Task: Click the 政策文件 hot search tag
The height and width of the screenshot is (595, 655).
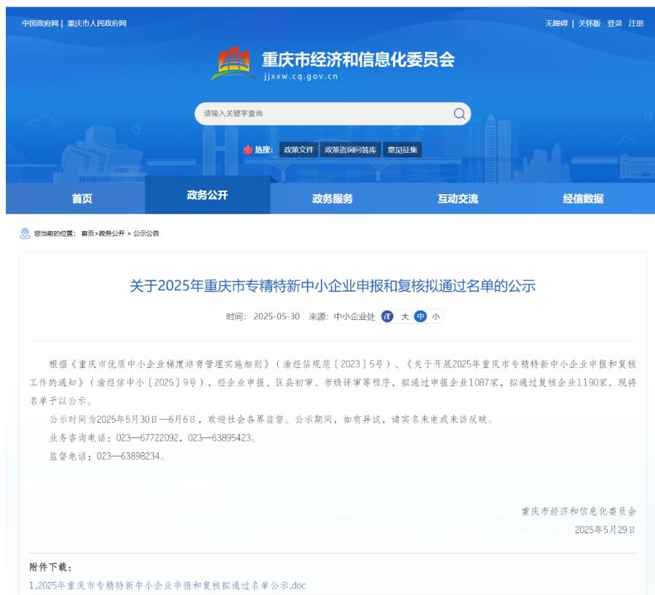Action: [298, 150]
